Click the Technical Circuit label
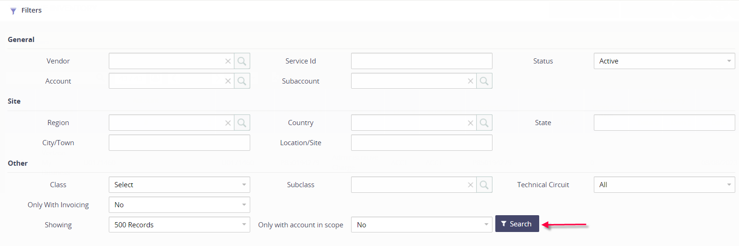 click(x=543, y=185)
